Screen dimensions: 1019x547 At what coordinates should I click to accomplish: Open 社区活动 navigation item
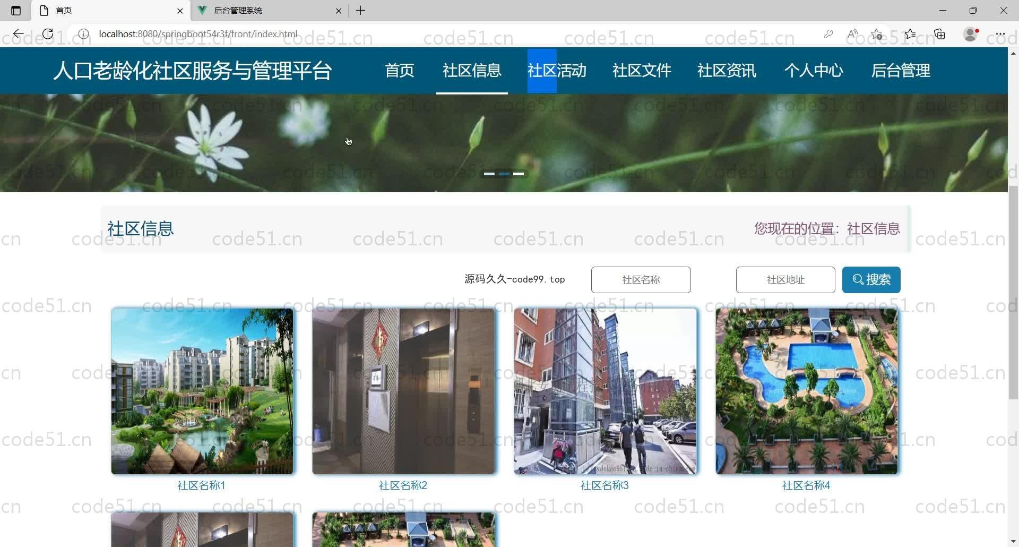(x=557, y=71)
